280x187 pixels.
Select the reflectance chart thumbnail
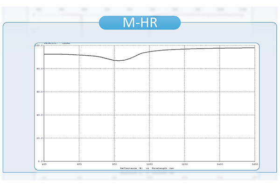click(147, 106)
